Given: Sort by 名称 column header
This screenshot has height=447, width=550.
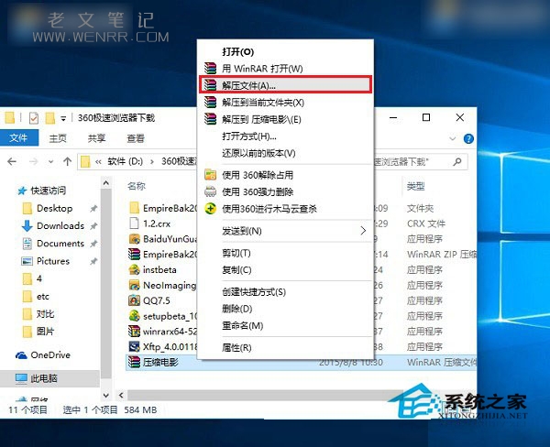Looking at the screenshot, I should click(x=136, y=186).
